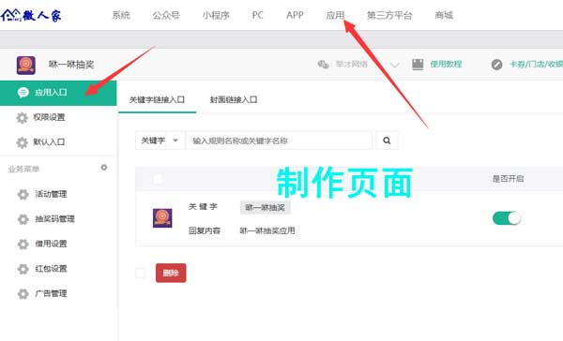Select 应用入口 in the sidebar
Screen dimensions: 563x341
pos(58,93)
